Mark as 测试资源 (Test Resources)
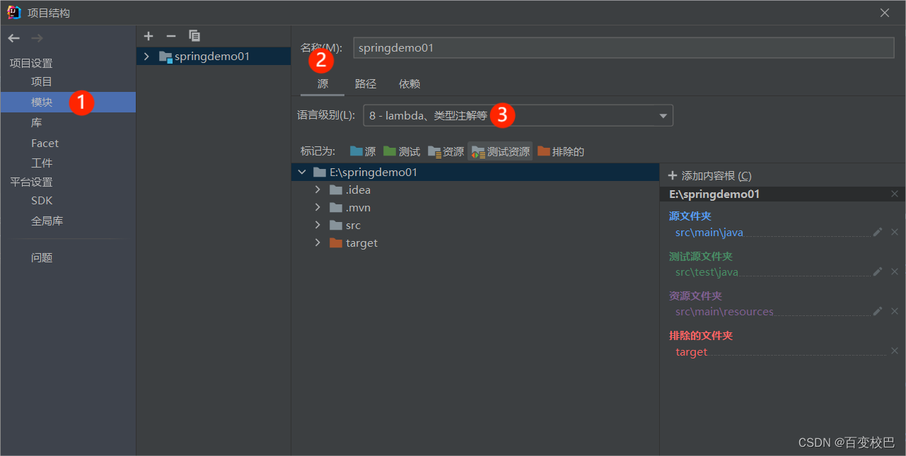Image resolution: width=906 pixels, height=456 pixels. point(500,151)
